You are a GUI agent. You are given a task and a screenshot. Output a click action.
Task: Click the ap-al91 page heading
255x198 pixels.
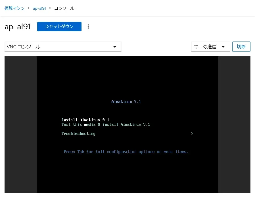(17, 27)
